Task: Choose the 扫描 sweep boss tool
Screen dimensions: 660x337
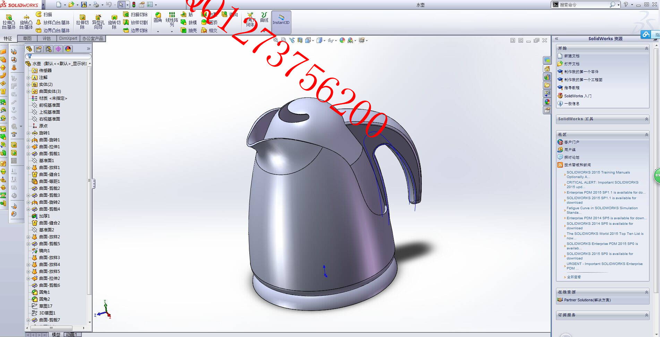Action: tap(44, 15)
